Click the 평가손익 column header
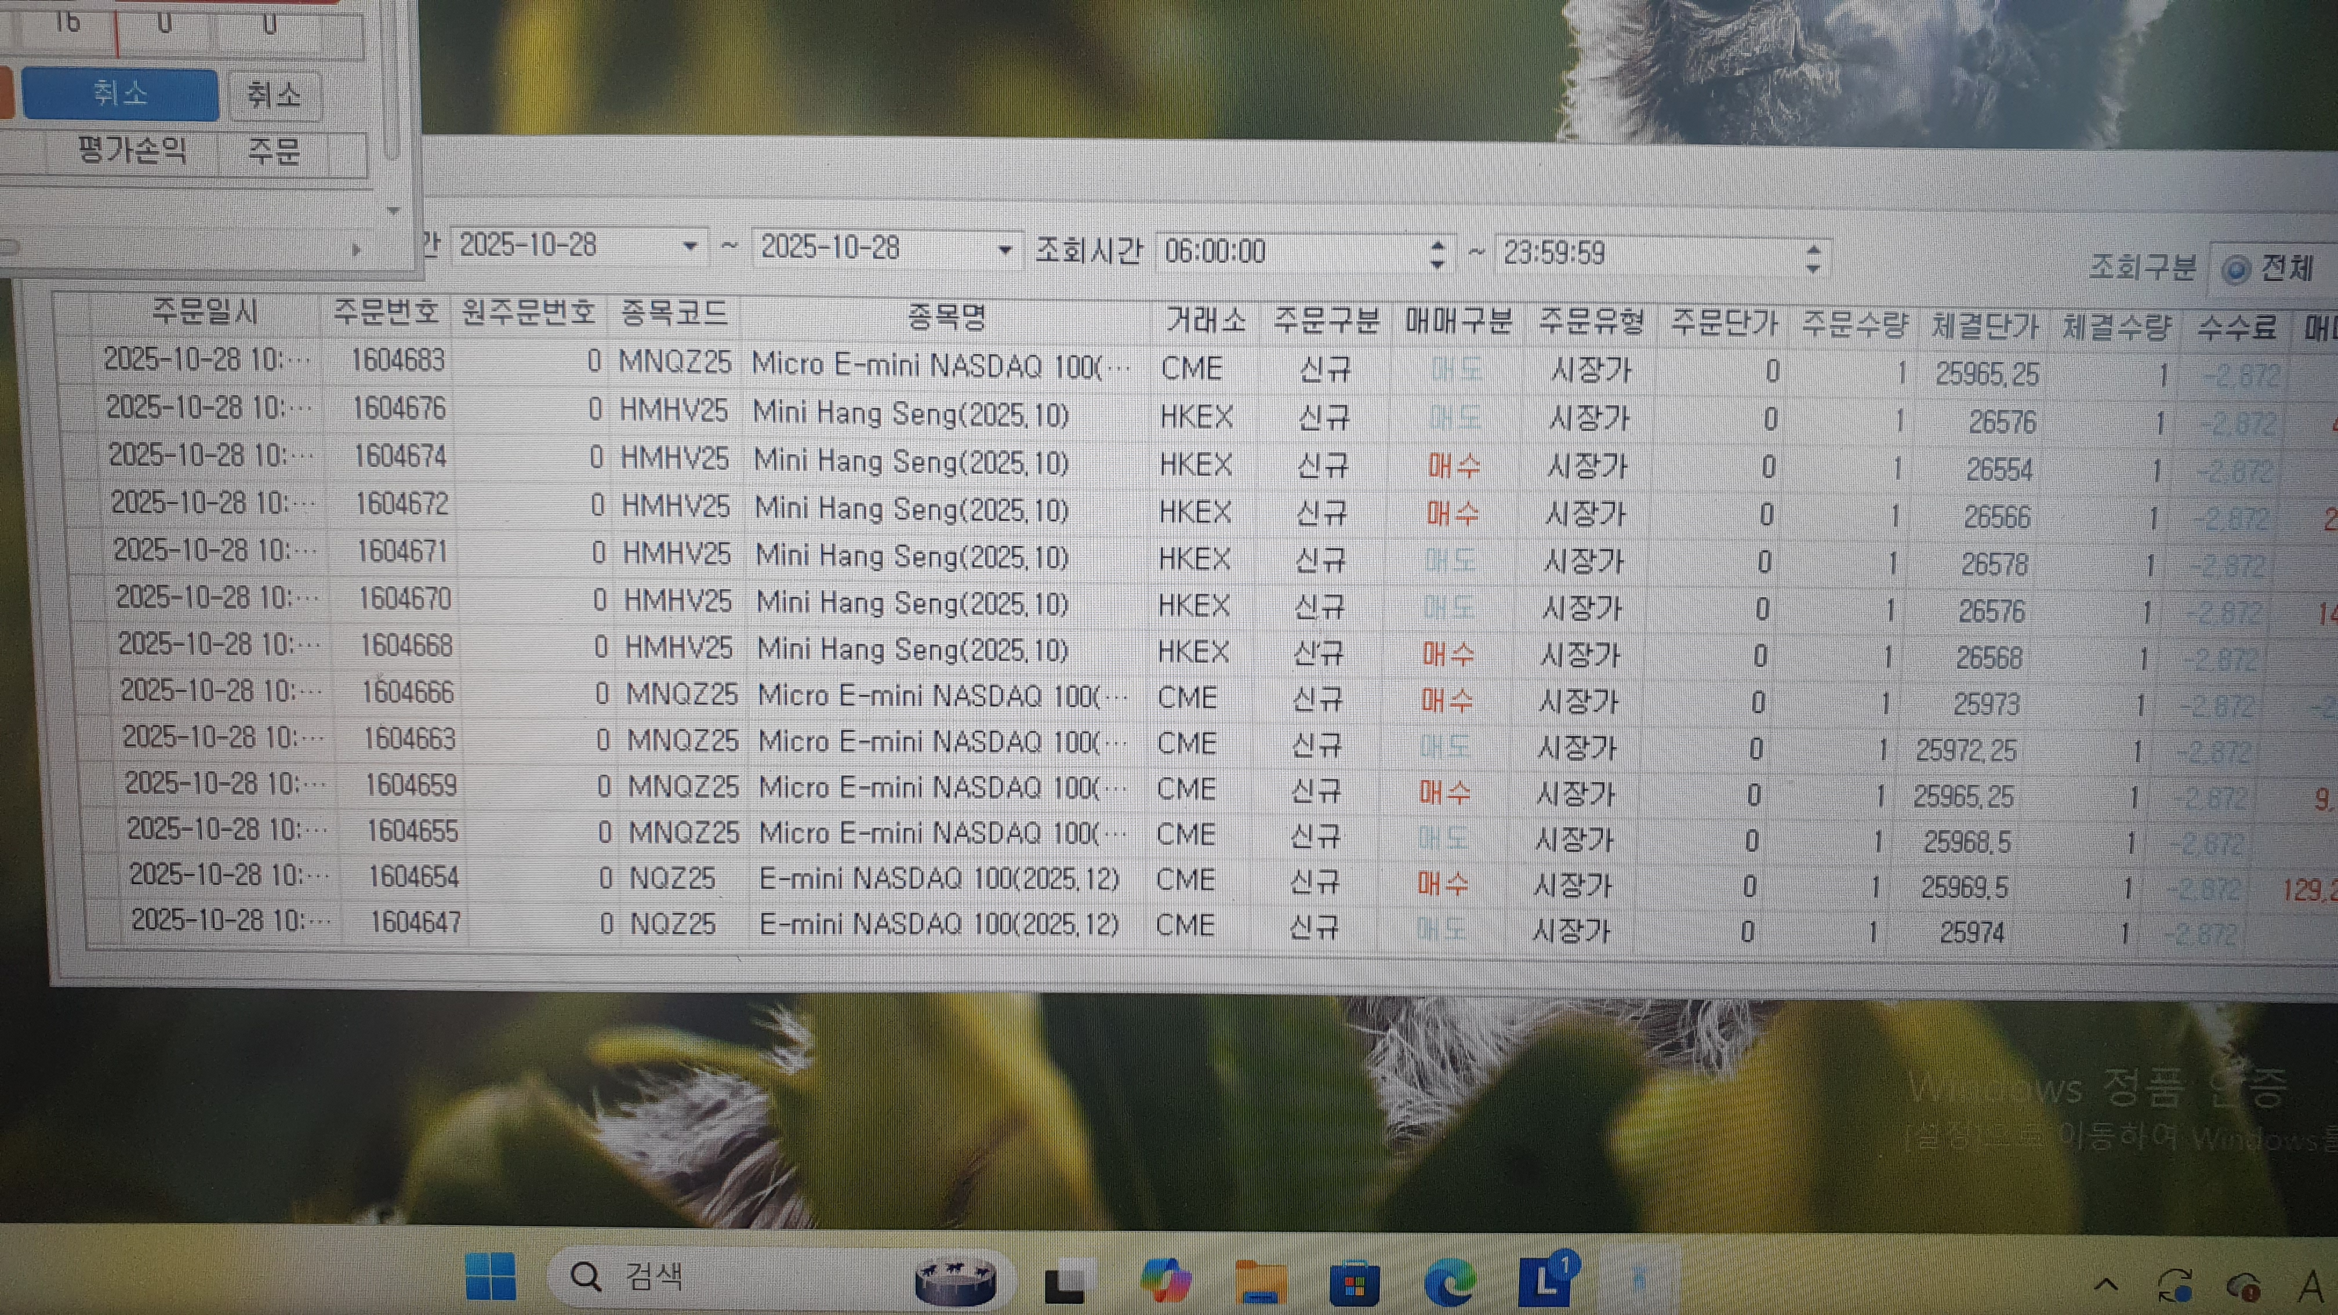 pos(133,150)
